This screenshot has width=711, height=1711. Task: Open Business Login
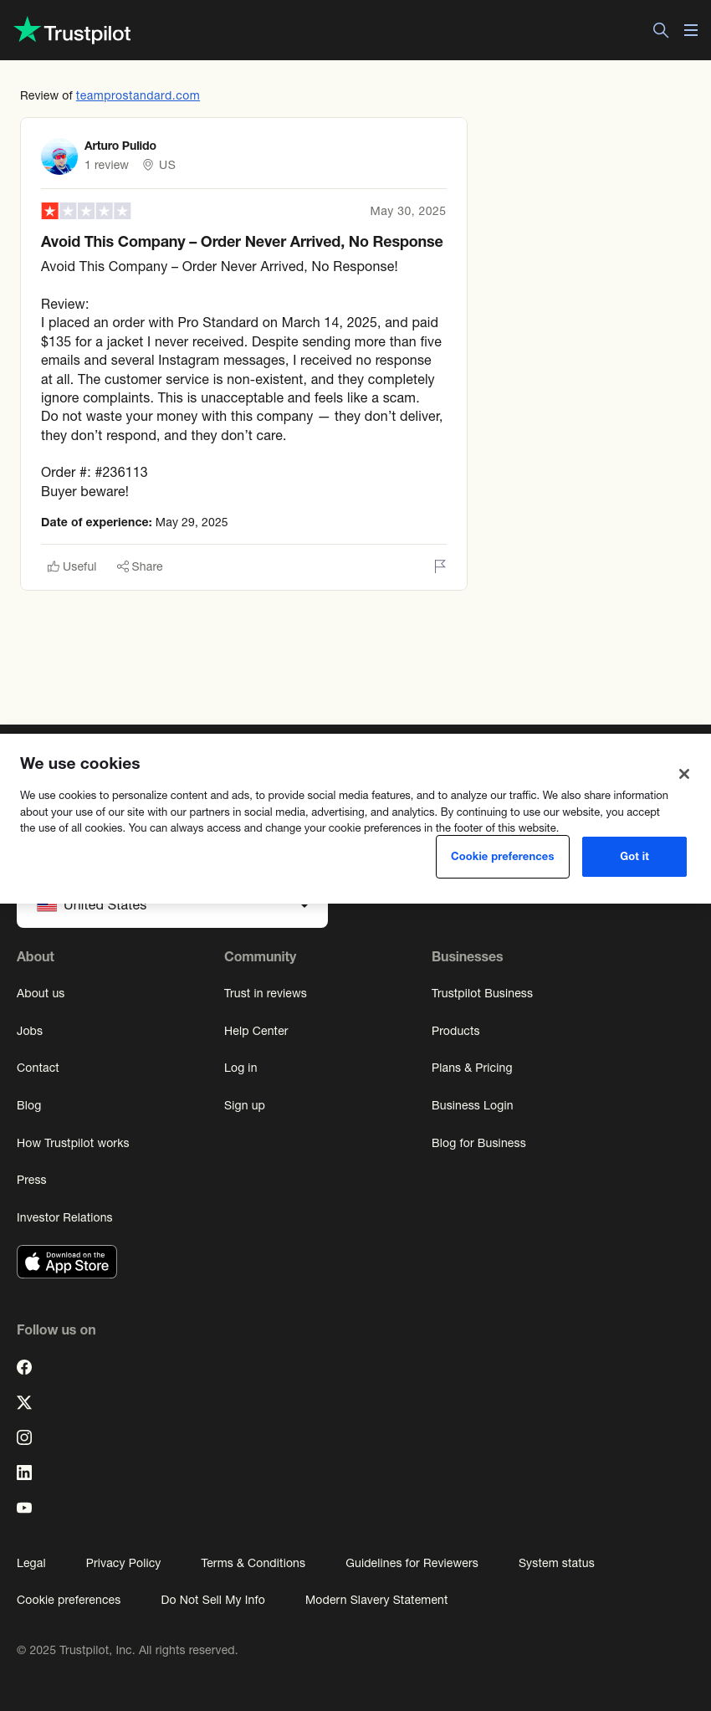pyautogui.click(x=473, y=1105)
